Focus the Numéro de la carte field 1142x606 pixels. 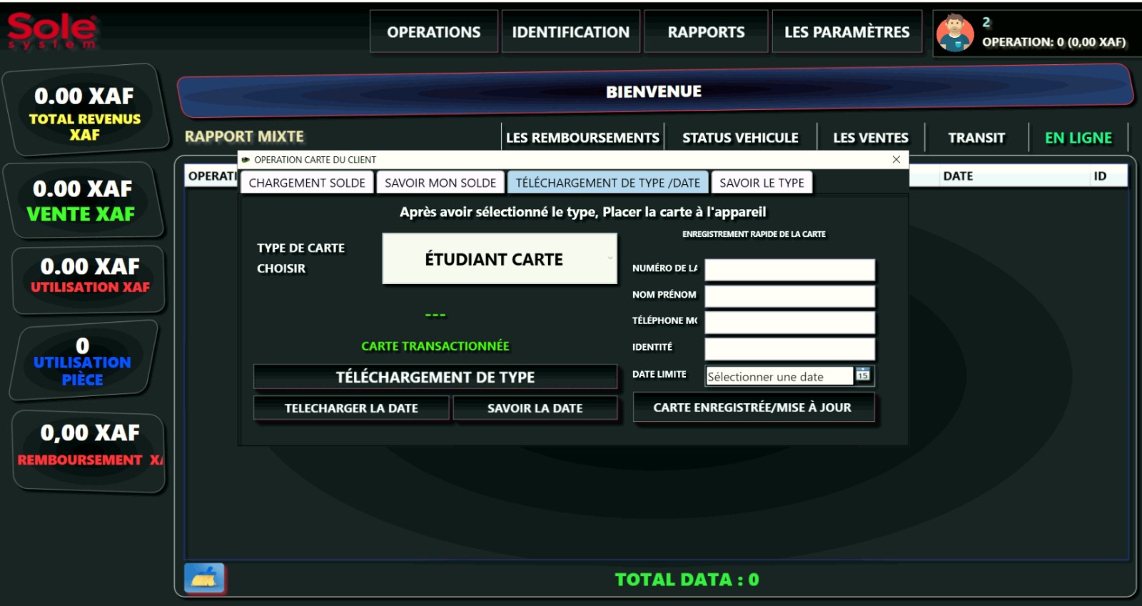pos(789,269)
